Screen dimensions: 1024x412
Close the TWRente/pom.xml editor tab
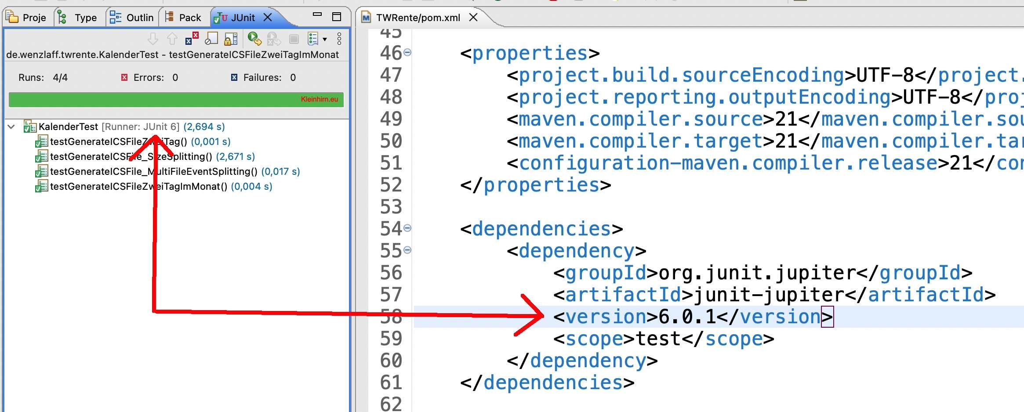[473, 17]
